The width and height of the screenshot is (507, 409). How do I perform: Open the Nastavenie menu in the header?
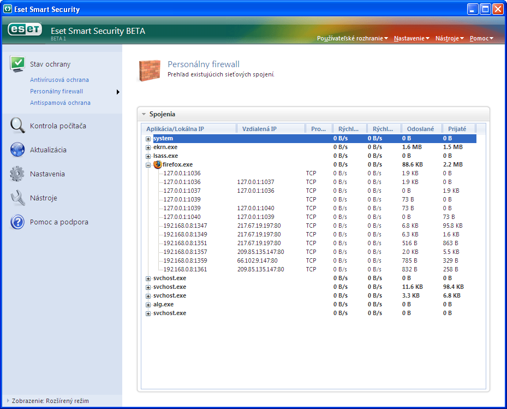click(x=411, y=38)
